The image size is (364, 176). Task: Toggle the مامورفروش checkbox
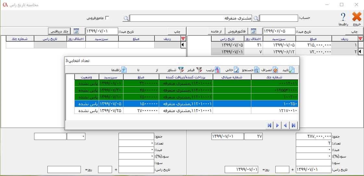[107, 18]
